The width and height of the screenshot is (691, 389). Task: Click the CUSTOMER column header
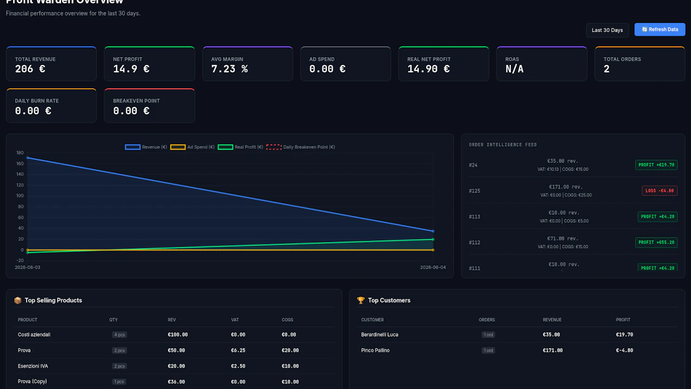point(373,320)
